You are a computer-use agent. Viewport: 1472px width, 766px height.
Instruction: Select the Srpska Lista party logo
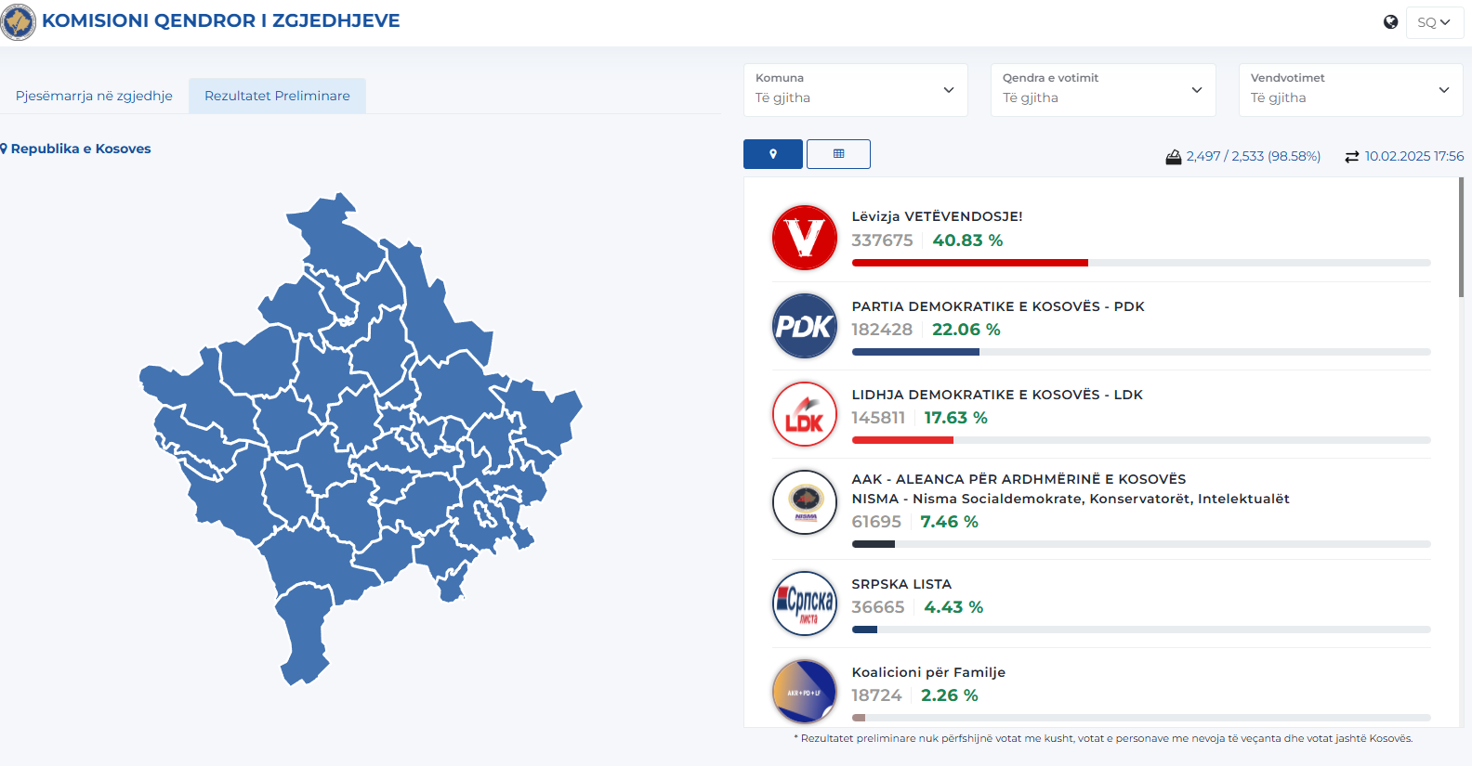(805, 604)
